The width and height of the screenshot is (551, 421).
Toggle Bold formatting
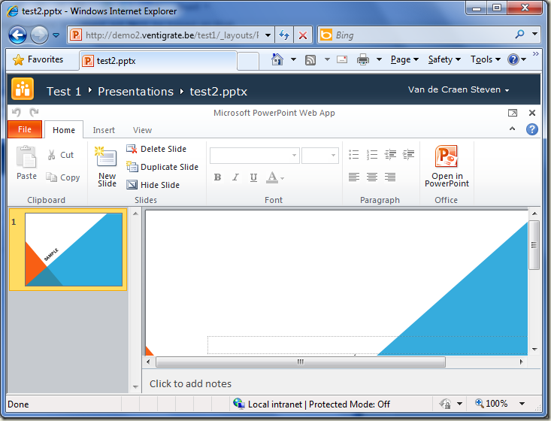pyautogui.click(x=217, y=177)
